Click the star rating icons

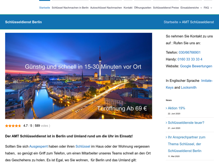tap(13, 126)
